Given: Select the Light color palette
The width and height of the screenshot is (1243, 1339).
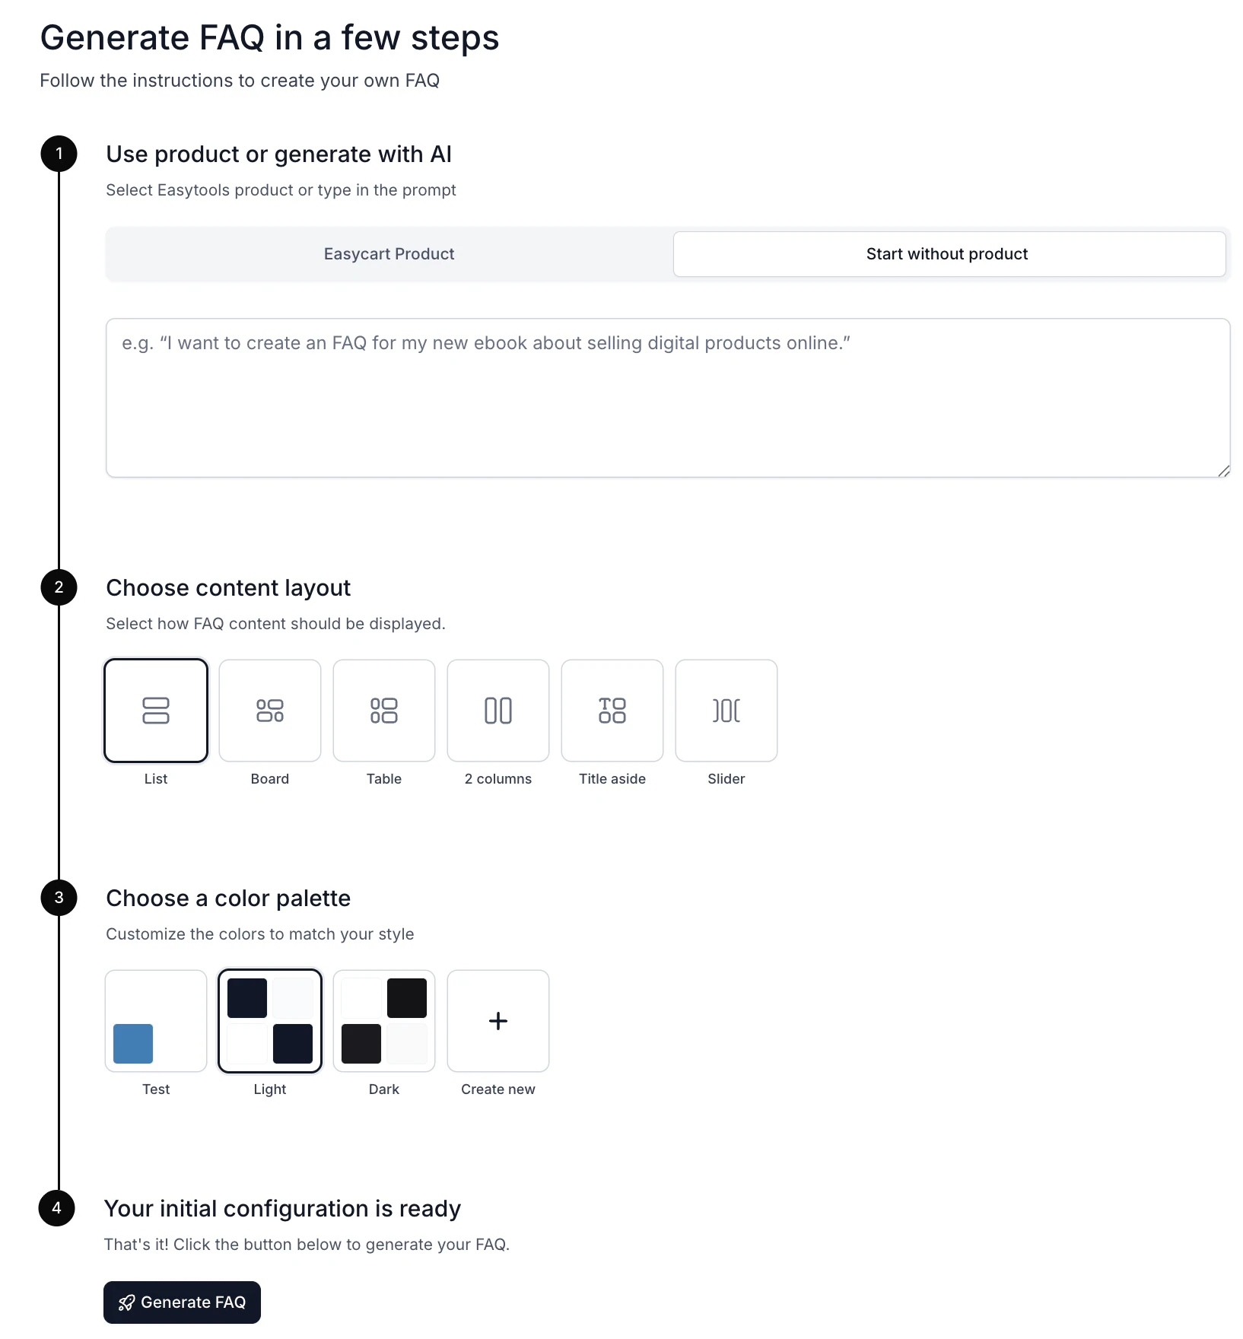Looking at the screenshot, I should tap(270, 1021).
